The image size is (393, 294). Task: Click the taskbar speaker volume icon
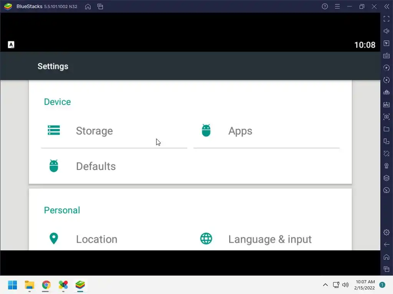345,285
